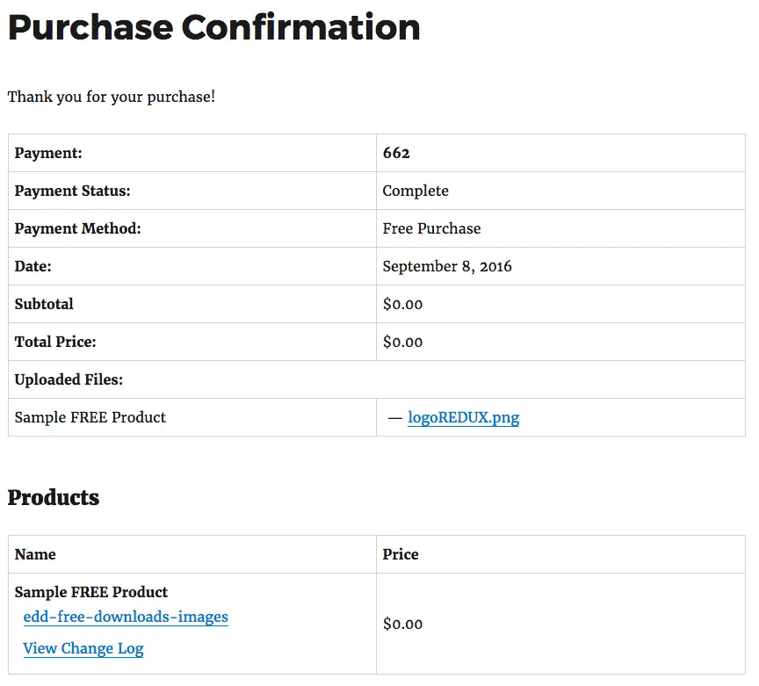Open the View Change Log link
The height and width of the screenshot is (686, 759).
83,648
